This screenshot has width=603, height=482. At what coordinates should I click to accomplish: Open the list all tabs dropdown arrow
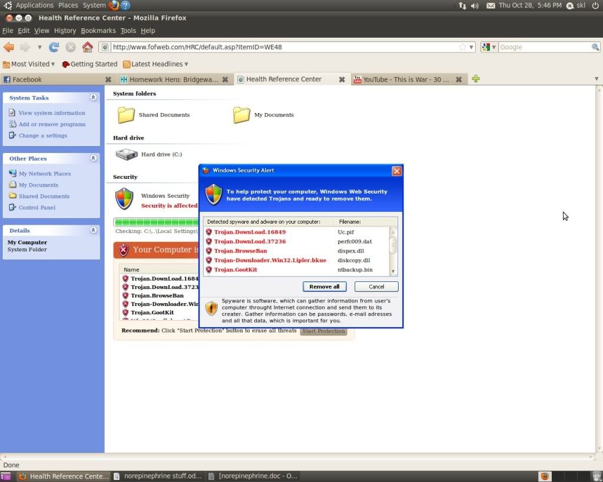597,79
